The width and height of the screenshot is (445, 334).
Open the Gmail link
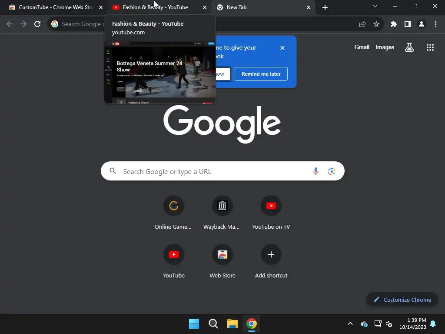coord(362,47)
